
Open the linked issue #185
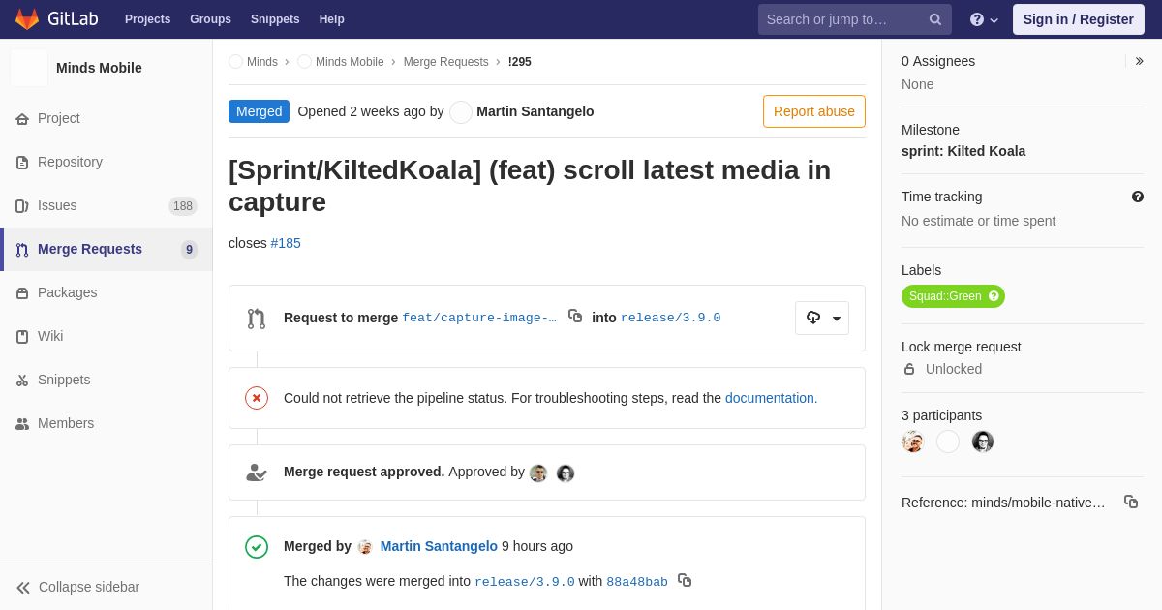pos(286,243)
